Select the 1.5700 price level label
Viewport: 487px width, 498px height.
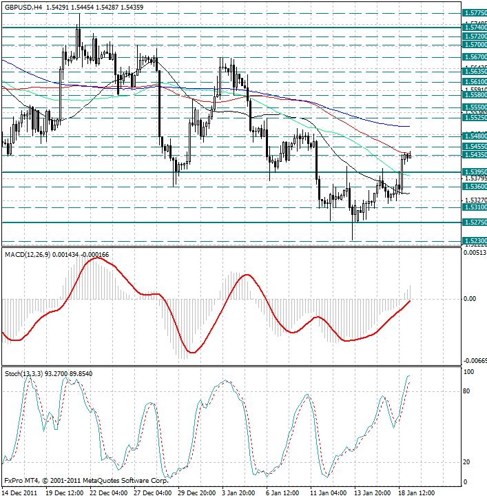tap(475, 45)
